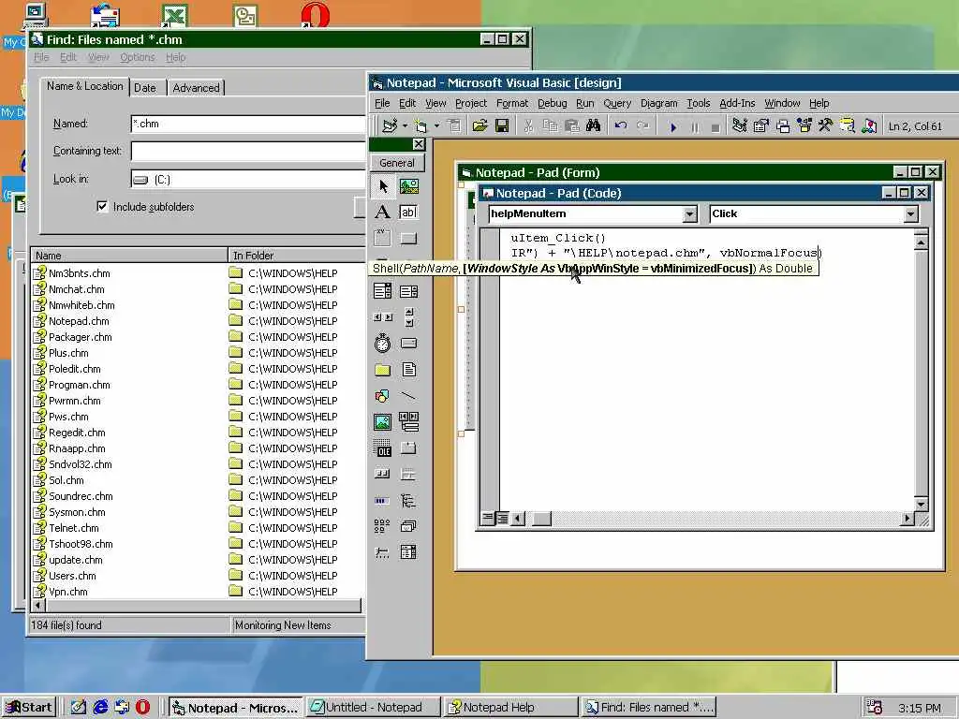Expand the Add Project dropdown arrow
This screenshot has height=719, width=959.
click(x=405, y=126)
